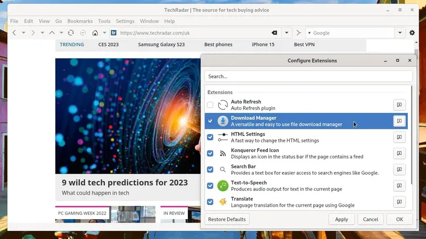Image resolution: width=426 pixels, height=239 pixels.
Task: Open the iPhone 15 trending link
Action: point(263,44)
